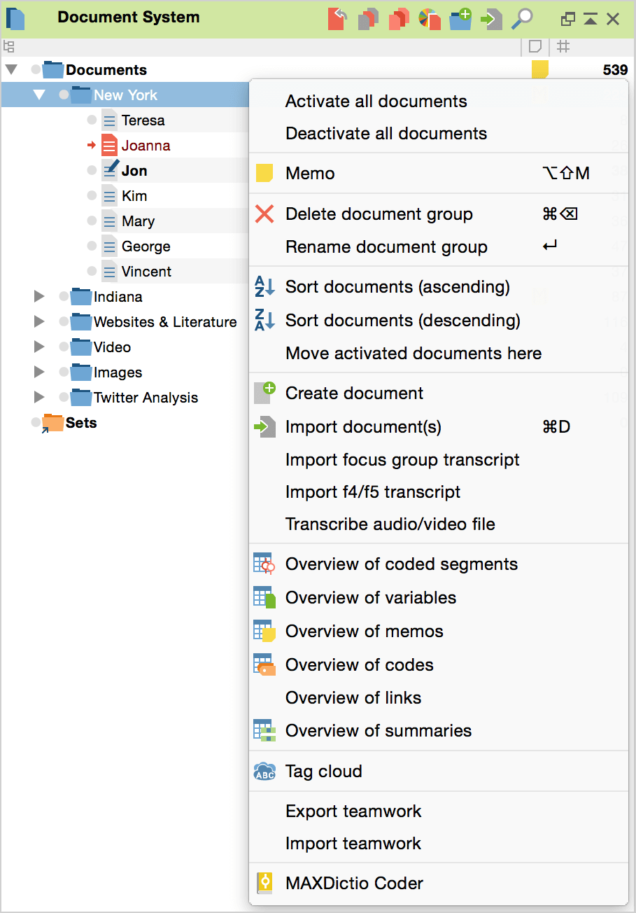Open Tag cloud from context menu

point(323,772)
